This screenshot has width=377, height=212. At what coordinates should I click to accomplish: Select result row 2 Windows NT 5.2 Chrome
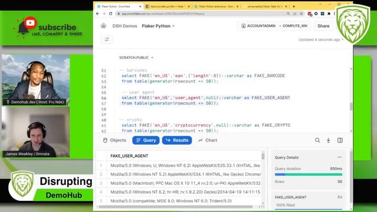point(179,174)
